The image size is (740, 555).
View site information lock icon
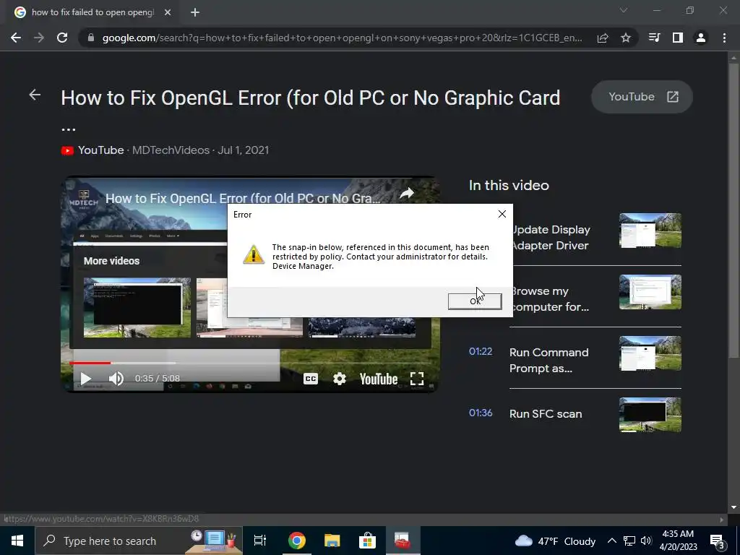pyautogui.click(x=91, y=38)
